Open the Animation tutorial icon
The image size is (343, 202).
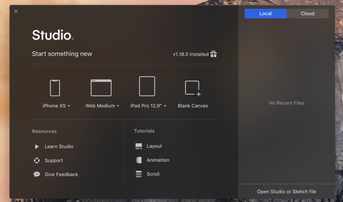click(x=139, y=160)
